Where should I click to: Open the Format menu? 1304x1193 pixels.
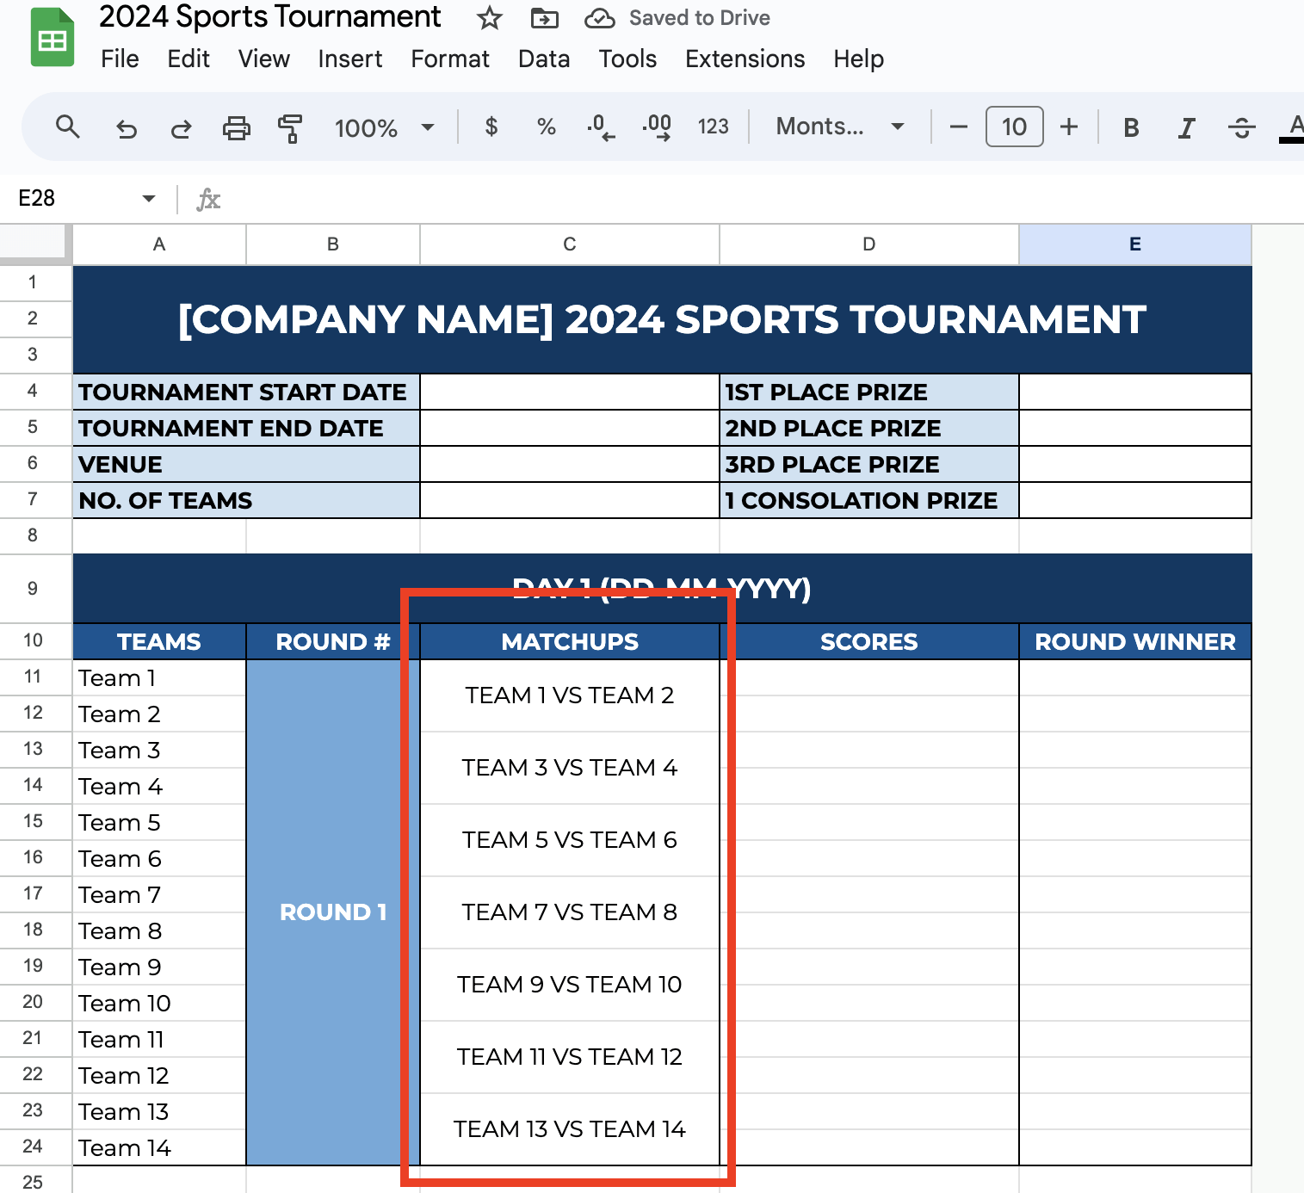click(x=449, y=59)
